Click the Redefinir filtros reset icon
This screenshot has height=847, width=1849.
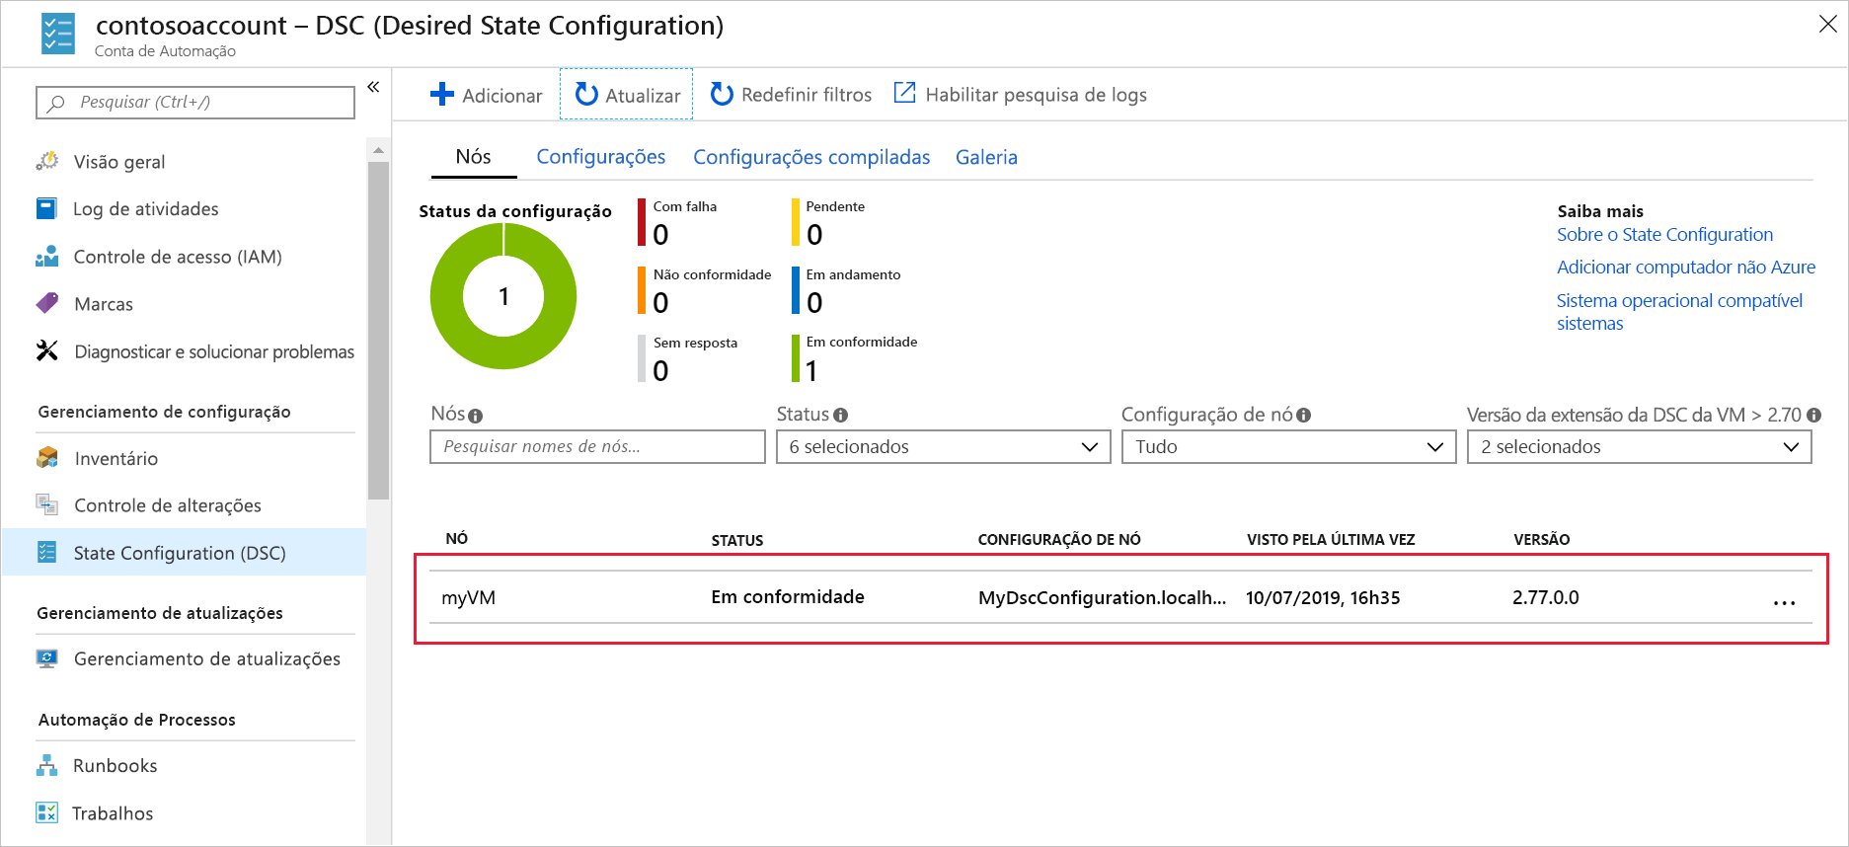point(722,94)
